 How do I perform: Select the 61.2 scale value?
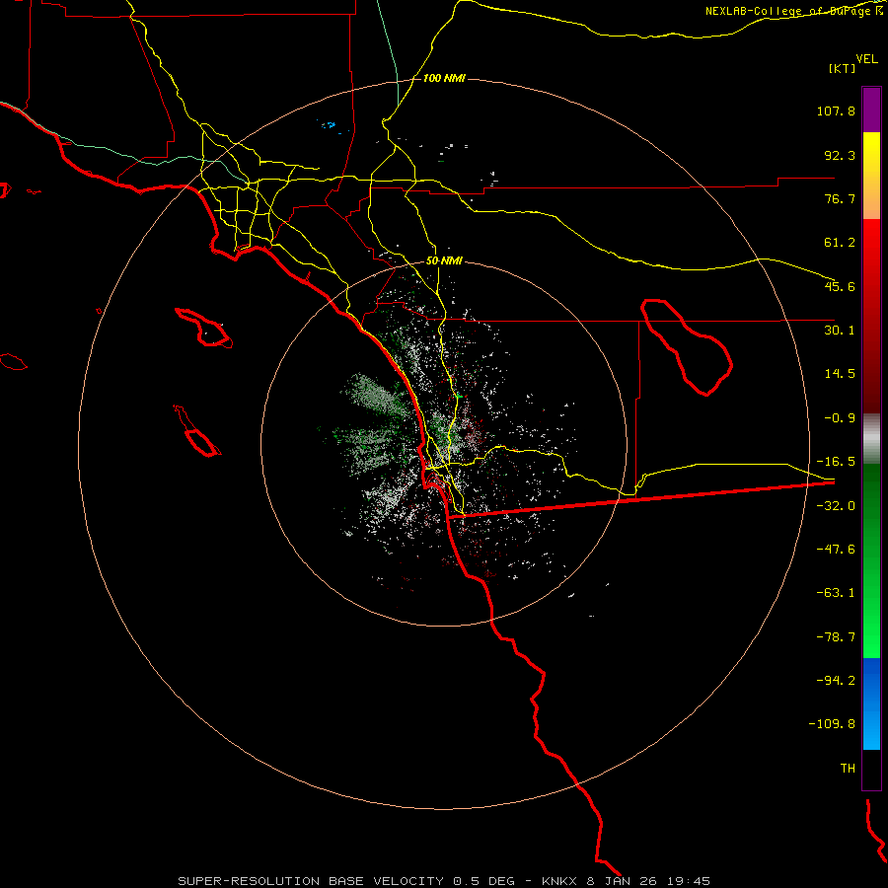840,243
